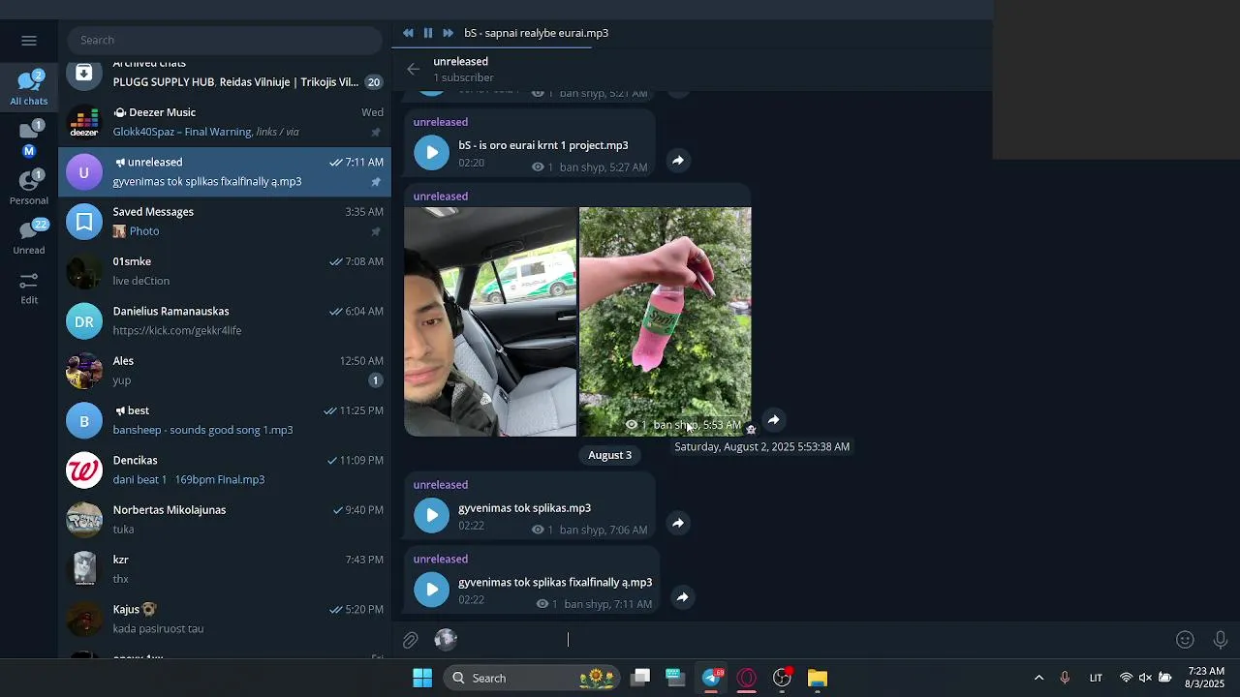Open the hamburger main menu
1240x697 pixels.
pos(29,41)
